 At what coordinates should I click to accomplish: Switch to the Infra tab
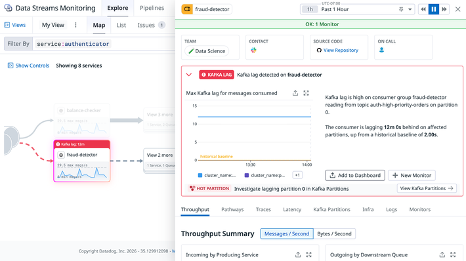pos(368,209)
